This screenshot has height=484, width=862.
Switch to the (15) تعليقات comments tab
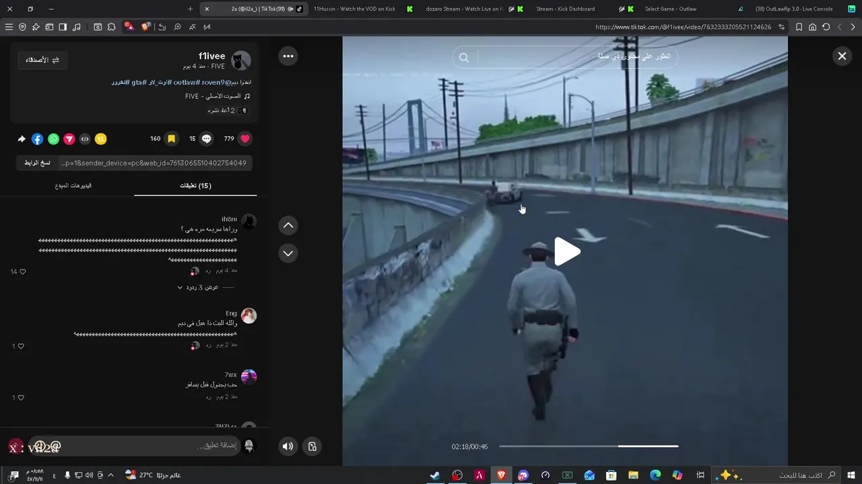195,186
